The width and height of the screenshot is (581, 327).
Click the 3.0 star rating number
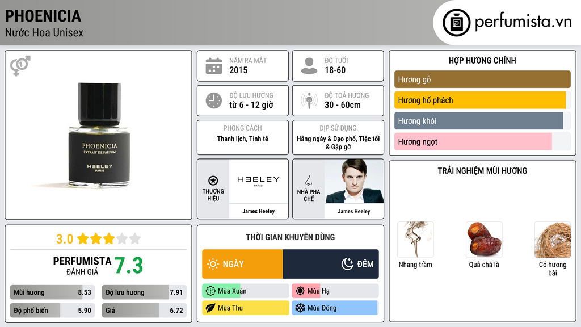(65, 239)
